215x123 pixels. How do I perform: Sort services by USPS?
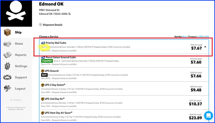click(x=201, y=37)
